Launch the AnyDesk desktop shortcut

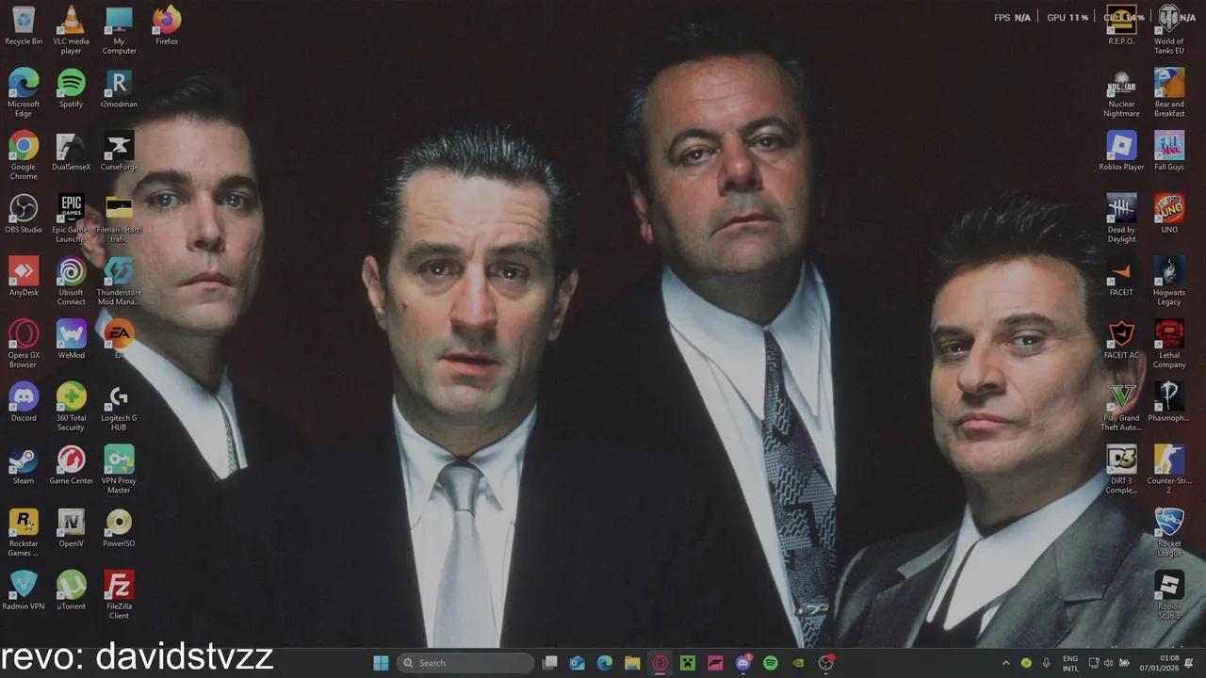(x=24, y=277)
